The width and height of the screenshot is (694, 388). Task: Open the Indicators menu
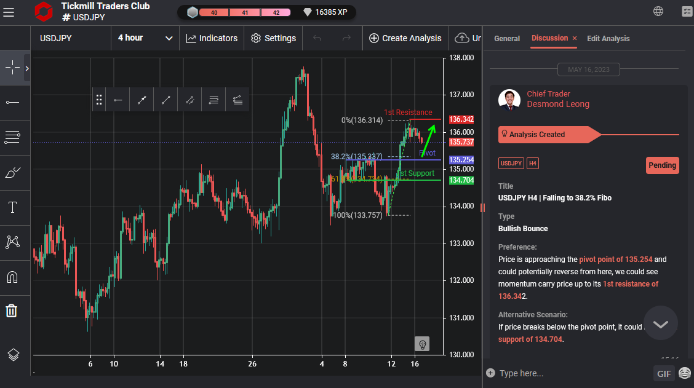coord(212,38)
